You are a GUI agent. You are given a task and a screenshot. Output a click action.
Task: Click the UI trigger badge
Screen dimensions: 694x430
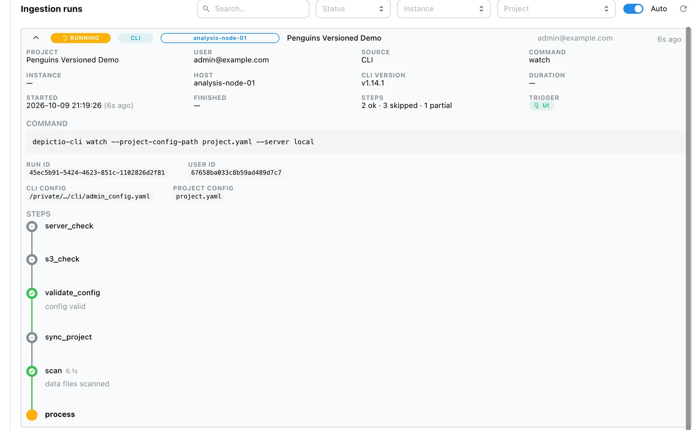[541, 106]
